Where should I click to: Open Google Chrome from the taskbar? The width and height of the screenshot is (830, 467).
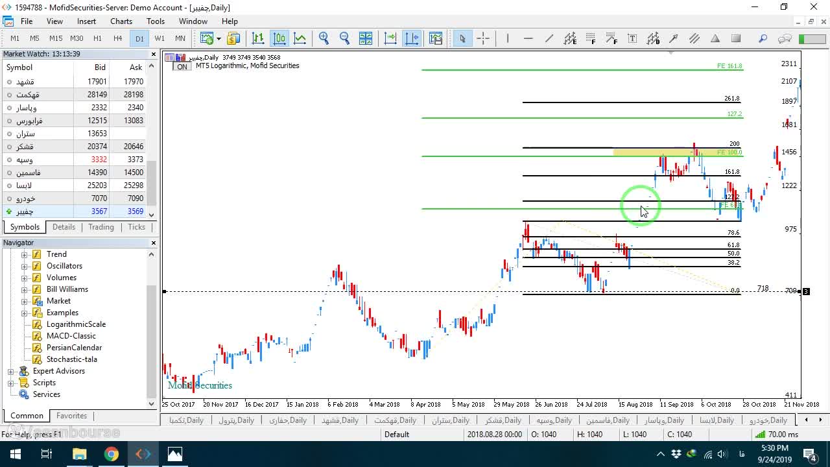(112, 454)
